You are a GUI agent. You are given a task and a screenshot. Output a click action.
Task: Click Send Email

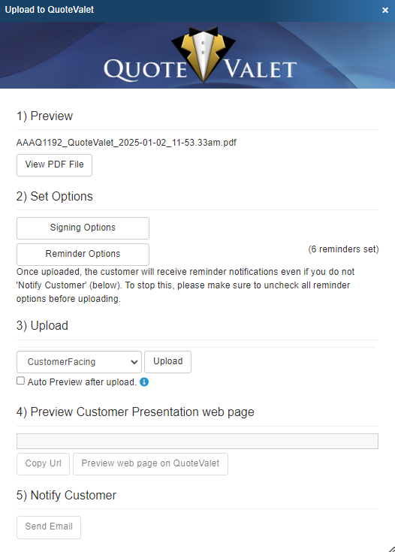click(49, 527)
